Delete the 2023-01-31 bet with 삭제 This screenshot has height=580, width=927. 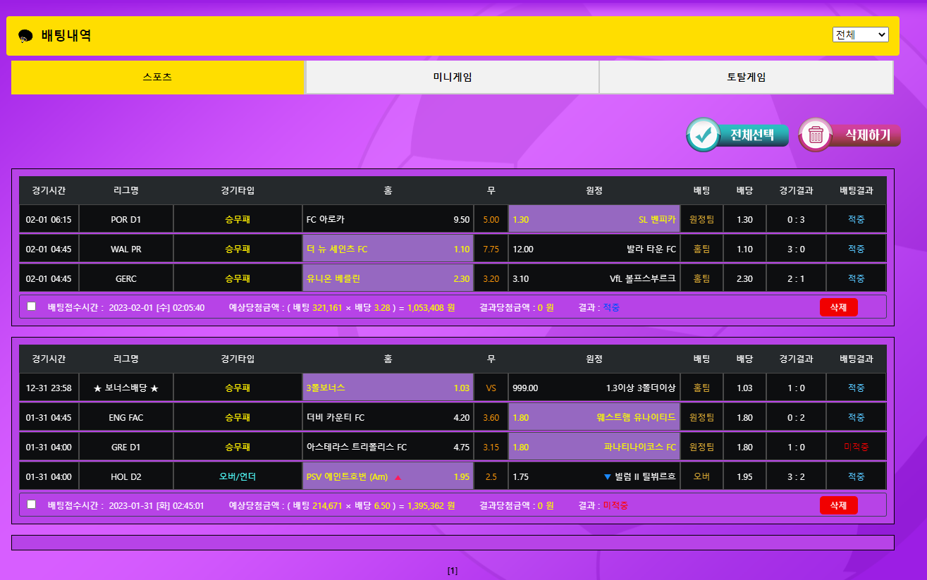point(838,505)
